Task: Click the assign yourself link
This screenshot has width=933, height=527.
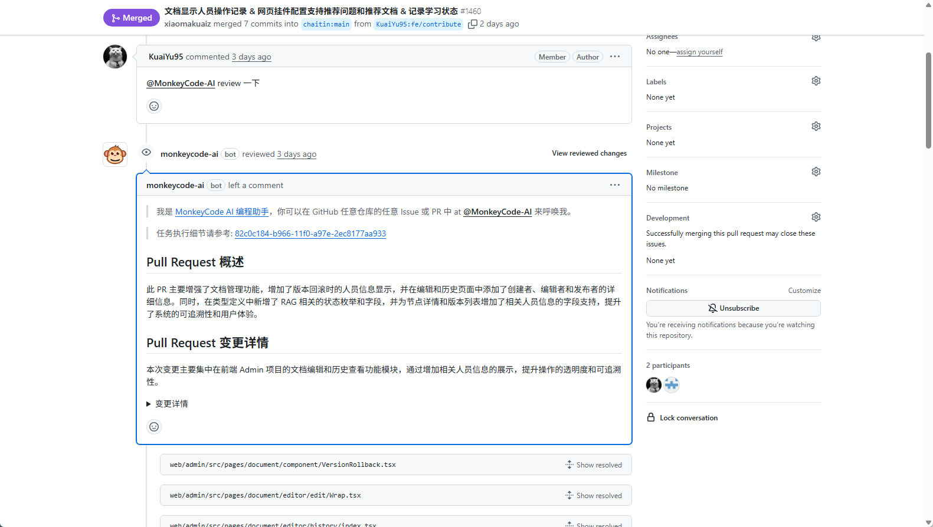Action: pos(699,52)
